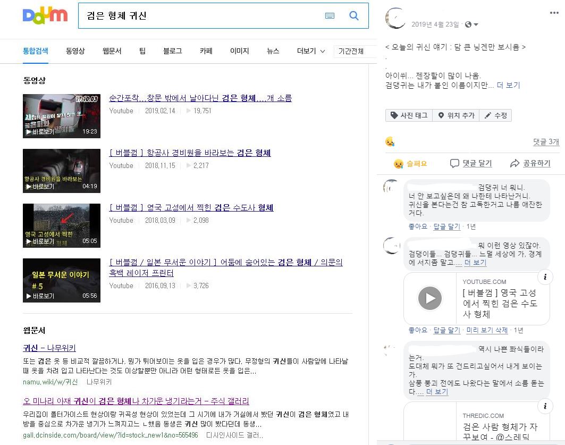
Task: Click the 수정 edit button
Action: (495, 115)
